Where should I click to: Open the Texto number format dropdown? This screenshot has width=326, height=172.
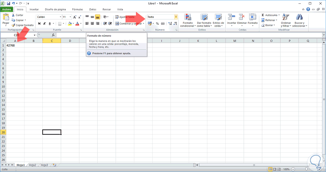tap(176, 17)
